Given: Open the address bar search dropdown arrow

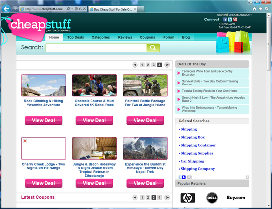Looking at the screenshot, I should (72, 9).
